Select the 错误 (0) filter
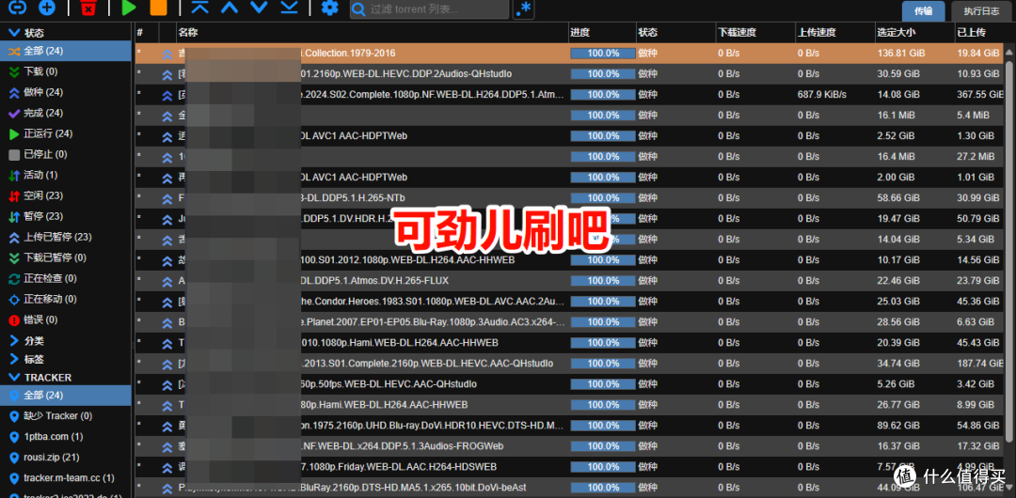The image size is (1016, 498). [66, 319]
